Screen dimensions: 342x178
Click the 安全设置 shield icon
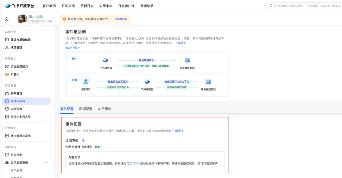pyautogui.click(x=7, y=109)
